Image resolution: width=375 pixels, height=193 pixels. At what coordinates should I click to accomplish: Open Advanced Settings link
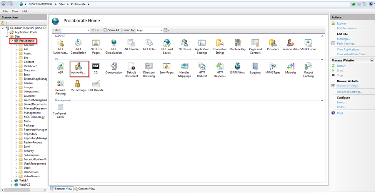coord(350,92)
